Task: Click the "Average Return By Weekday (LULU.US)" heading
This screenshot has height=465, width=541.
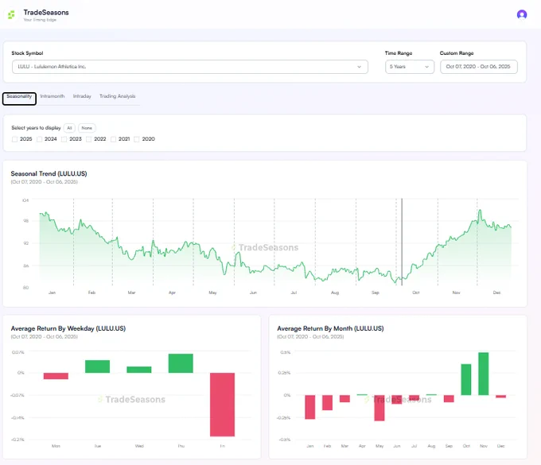Action: (x=68, y=328)
